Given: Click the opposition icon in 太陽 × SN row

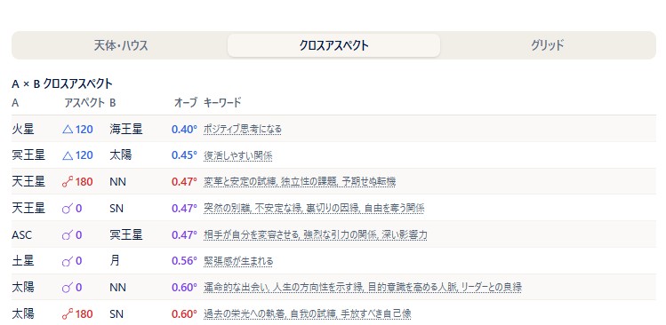Looking at the screenshot, I should 68,314.
